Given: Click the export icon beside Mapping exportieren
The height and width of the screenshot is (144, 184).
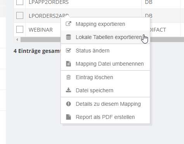Looking at the screenshot, I should coord(69,24).
